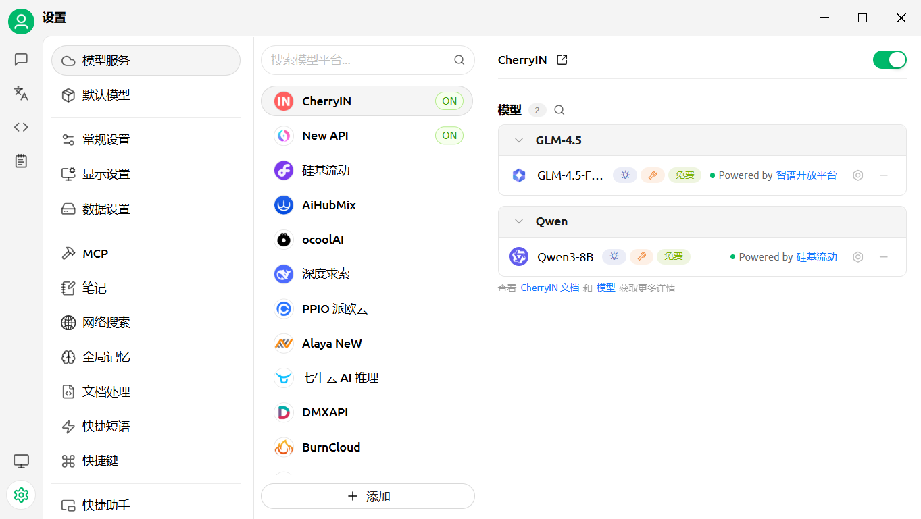Click the user avatar icon at top left
The height and width of the screenshot is (519, 921).
click(21, 22)
